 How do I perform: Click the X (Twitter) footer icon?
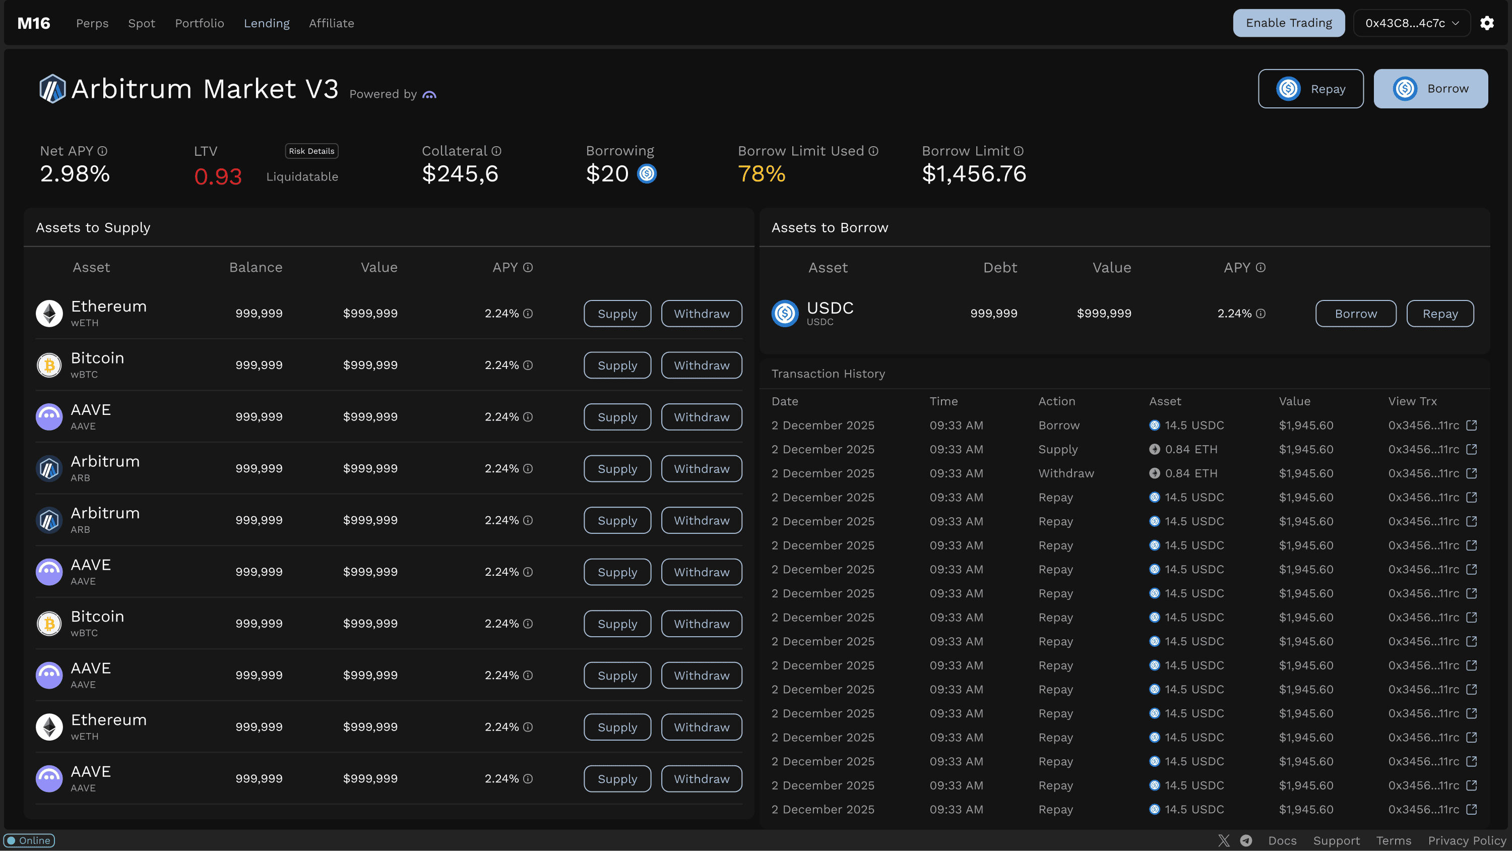tap(1224, 840)
